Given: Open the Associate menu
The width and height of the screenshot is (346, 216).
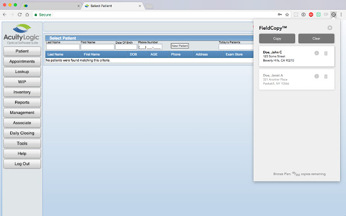Looking at the screenshot, I should pyautogui.click(x=22, y=123).
